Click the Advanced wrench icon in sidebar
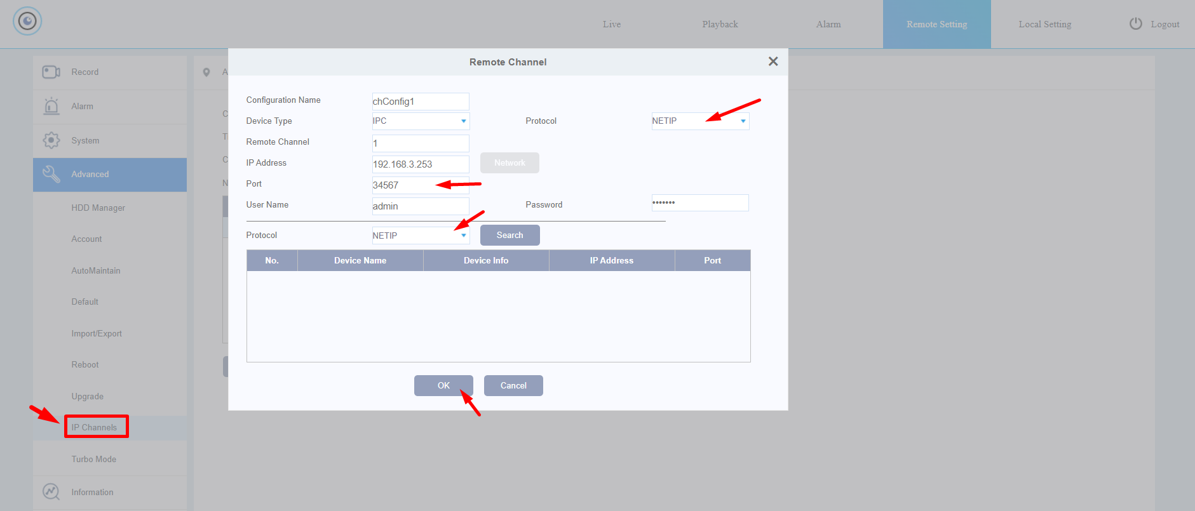This screenshot has height=511, width=1195. 51,174
